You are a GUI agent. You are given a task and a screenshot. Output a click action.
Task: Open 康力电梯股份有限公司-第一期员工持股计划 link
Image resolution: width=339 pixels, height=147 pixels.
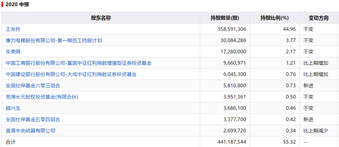(x=54, y=41)
